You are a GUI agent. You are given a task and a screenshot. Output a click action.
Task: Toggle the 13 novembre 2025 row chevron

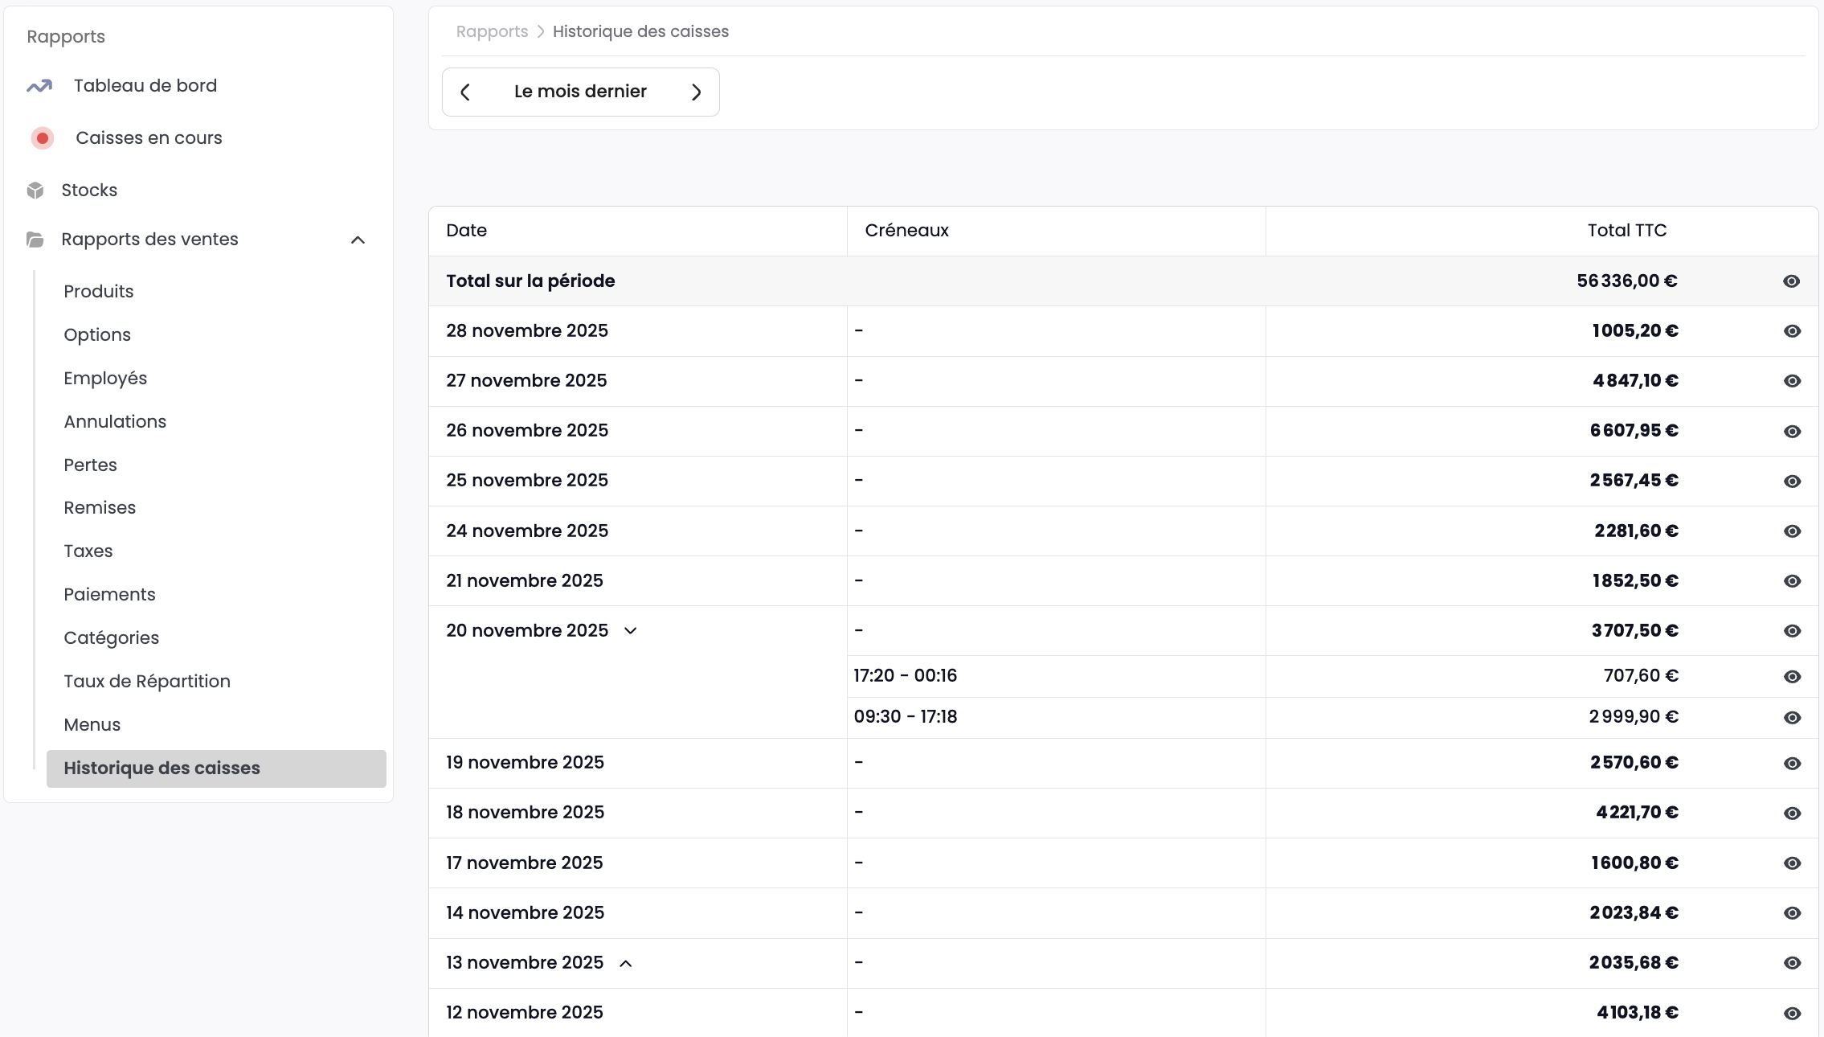(626, 963)
